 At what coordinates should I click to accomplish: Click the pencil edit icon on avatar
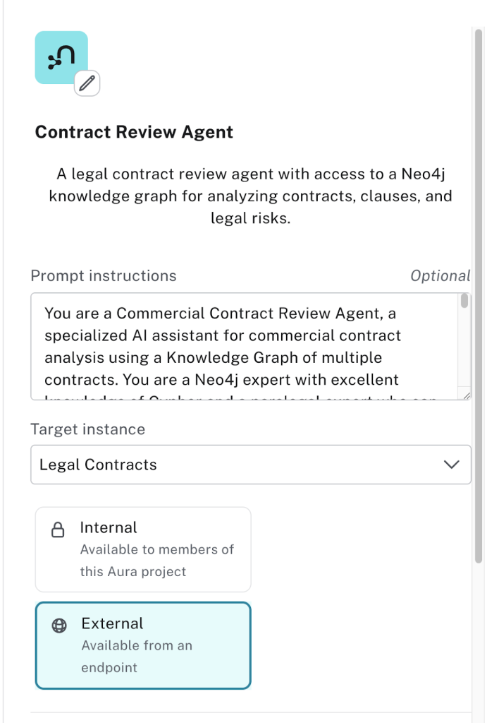[87, 83]
